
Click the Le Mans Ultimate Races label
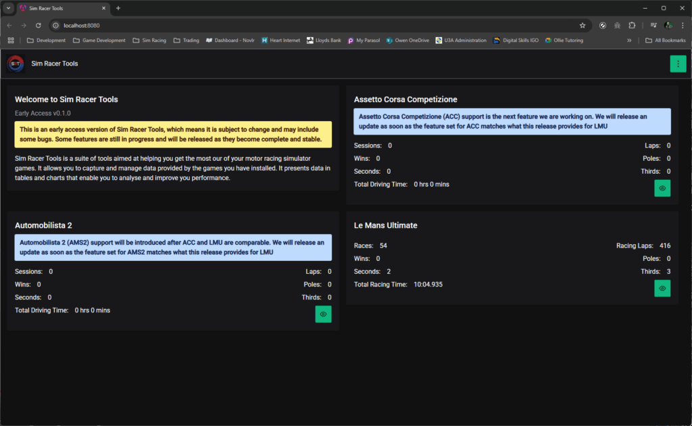[x=364, y=245]
